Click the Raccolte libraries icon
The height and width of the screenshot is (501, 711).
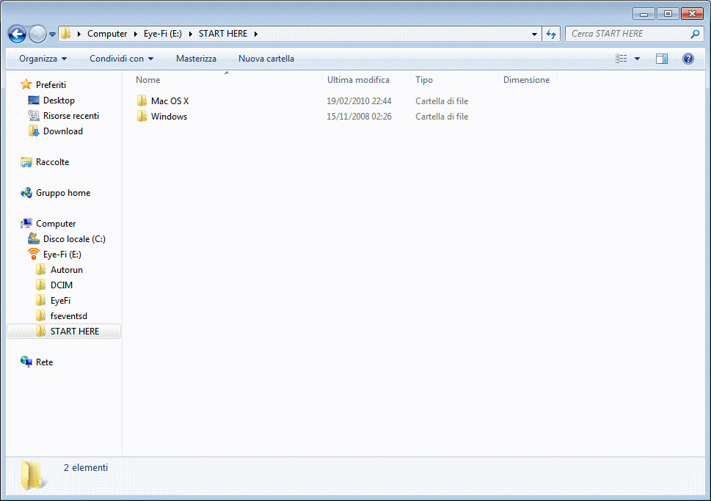point(26,162)
